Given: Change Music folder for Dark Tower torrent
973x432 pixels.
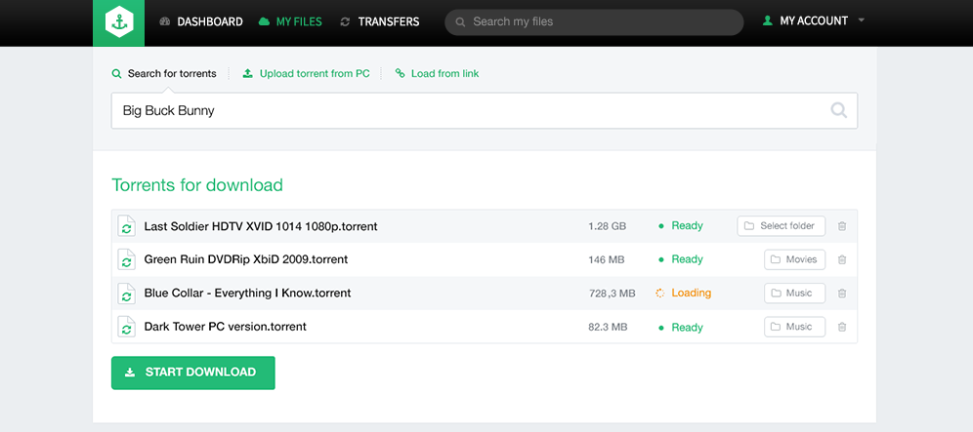Looking at the screenshot, I should coord(794,328).
